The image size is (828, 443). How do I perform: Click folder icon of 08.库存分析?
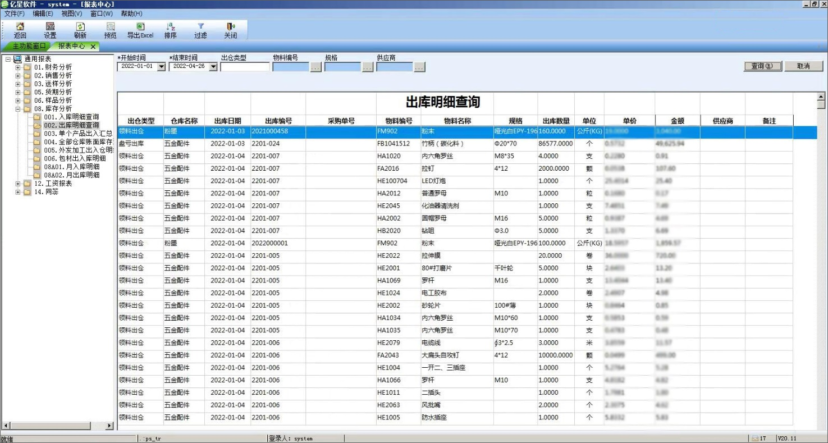pyautogui.click(x=27, y=109)
